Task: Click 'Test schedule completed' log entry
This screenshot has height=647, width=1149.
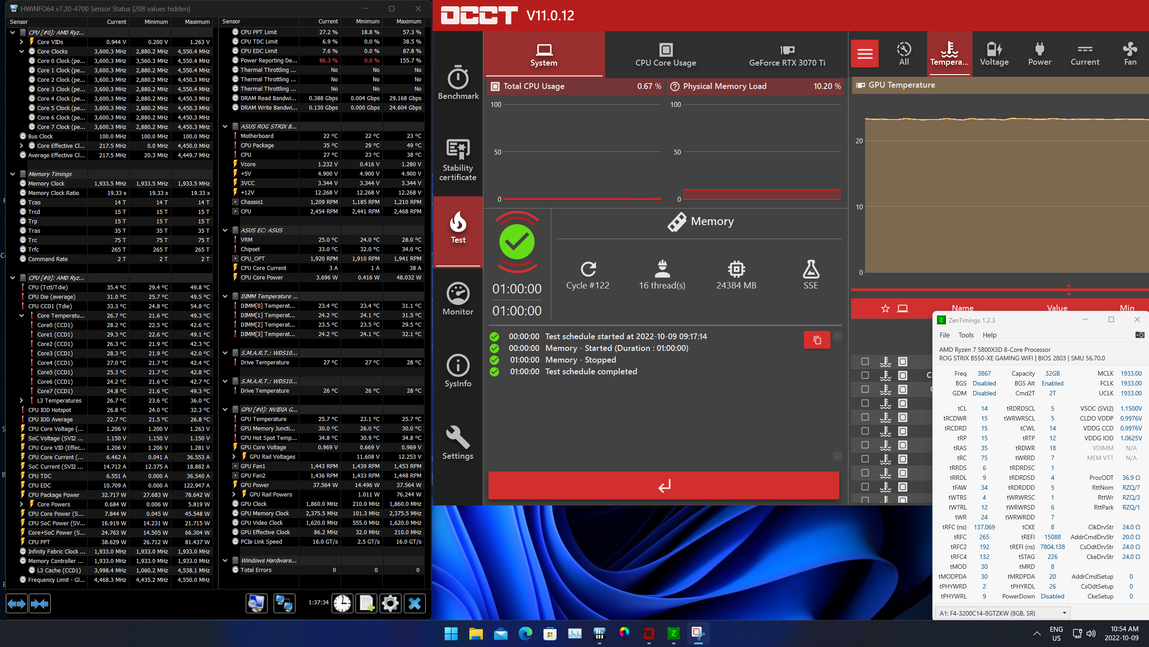Action: [x=591, y=372]
